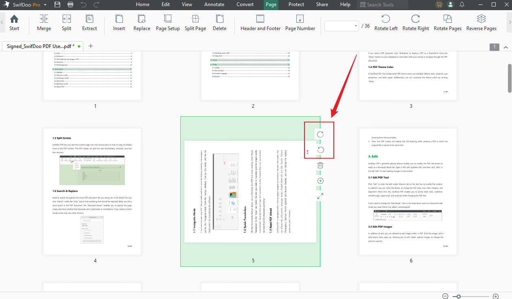Image resolution: width=512 pixels, height=299 pixels.
Task: Enlarge page 5 with its expand arrow icon
Action: [x=320, y=196]
